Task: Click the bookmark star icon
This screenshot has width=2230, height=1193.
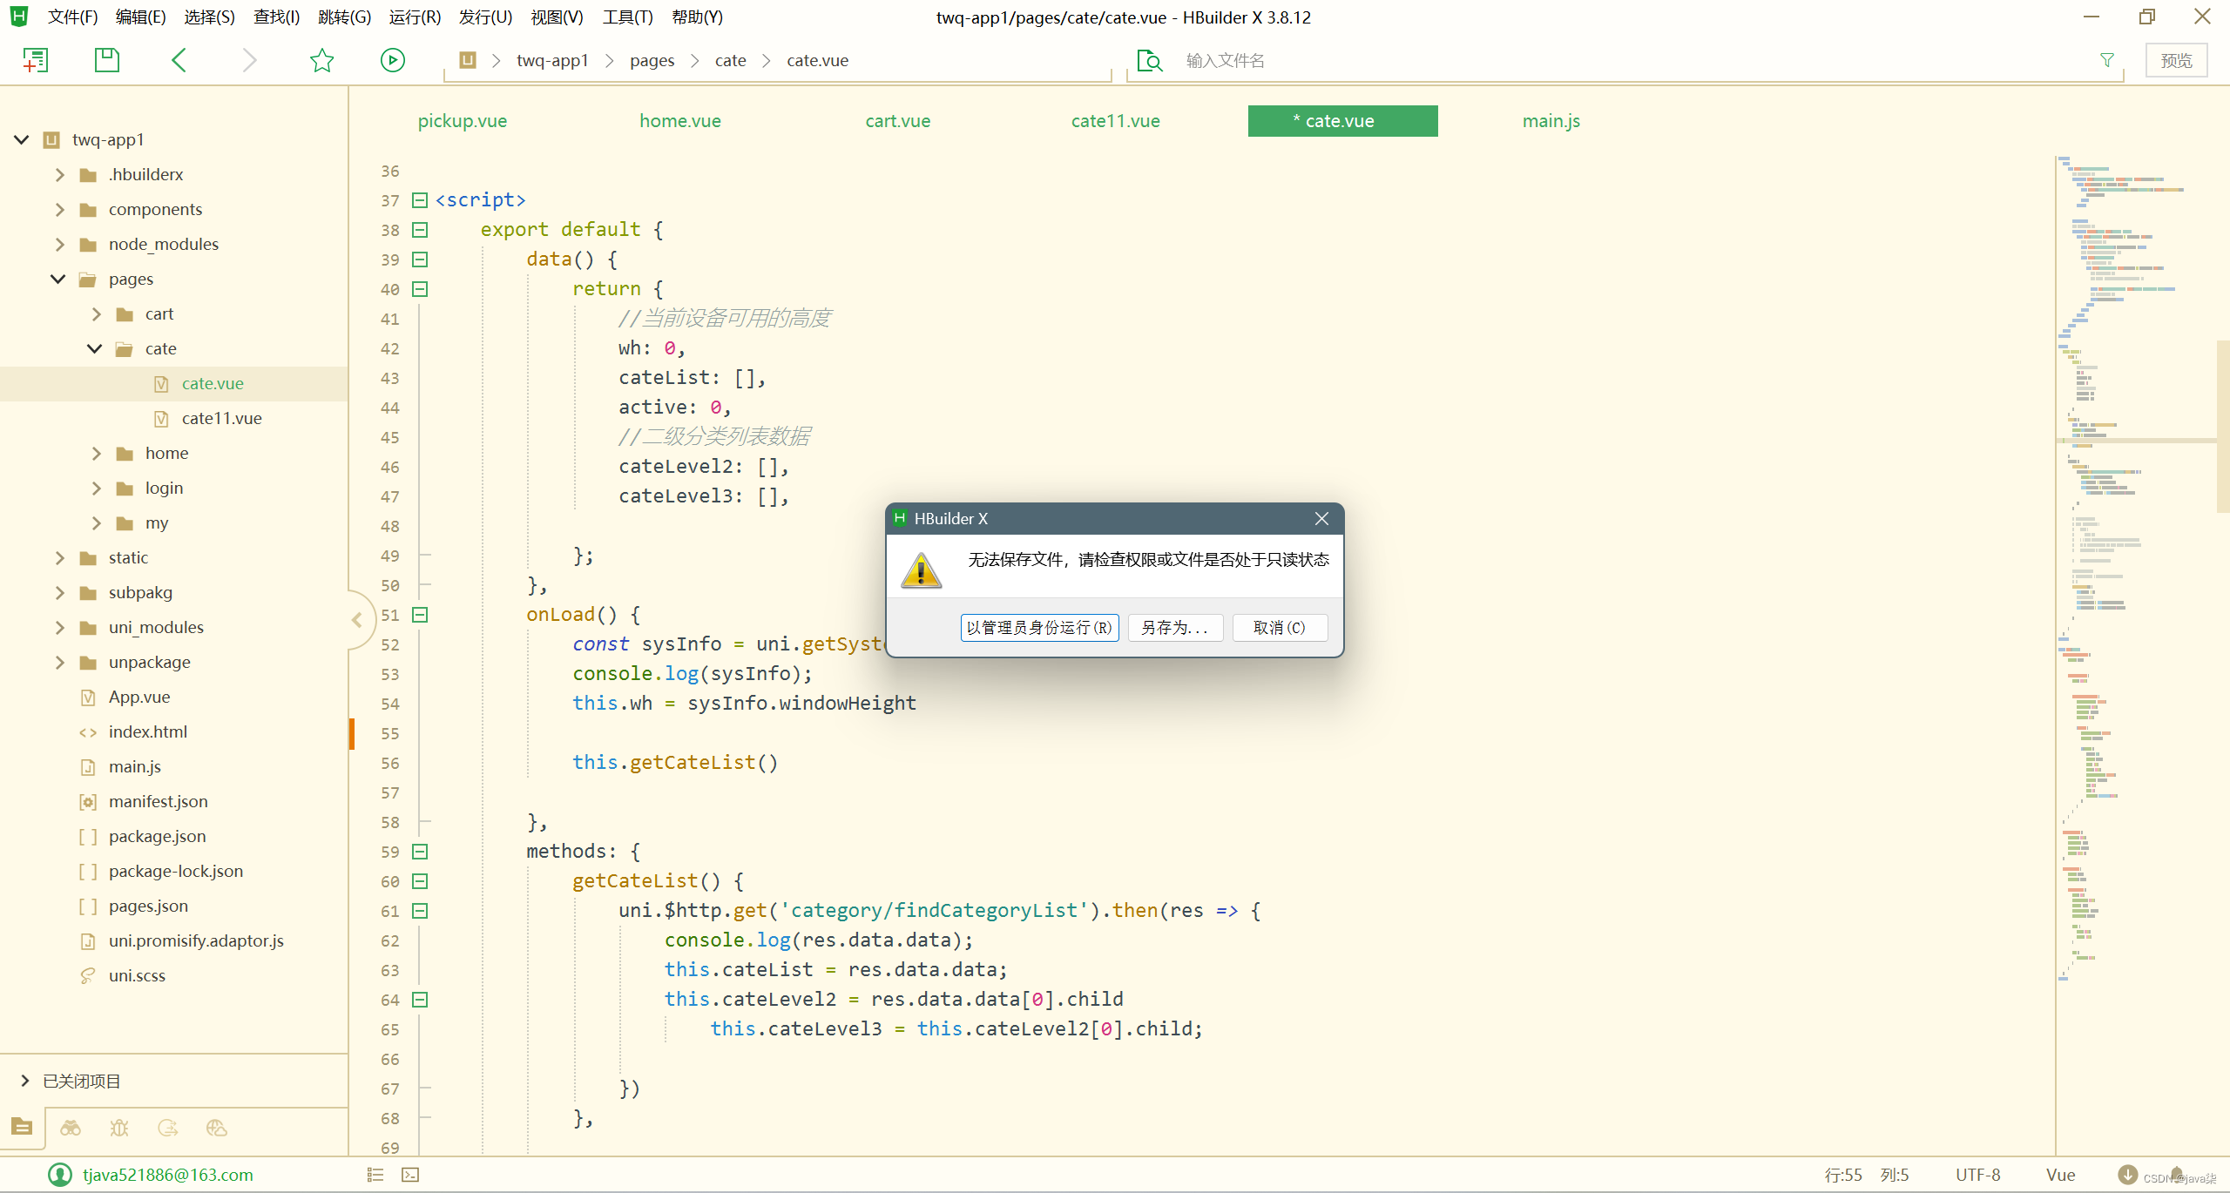Action: tap(321, 60)
